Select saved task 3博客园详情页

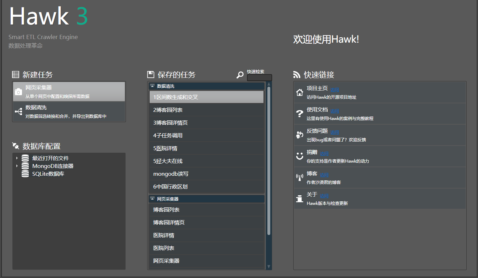pyautogui.click(x=206, y=123)
